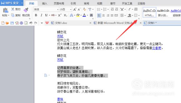This screenshot has width=181, height=103.
Task: Toggle justify alignment button
Action: (112, 15)
